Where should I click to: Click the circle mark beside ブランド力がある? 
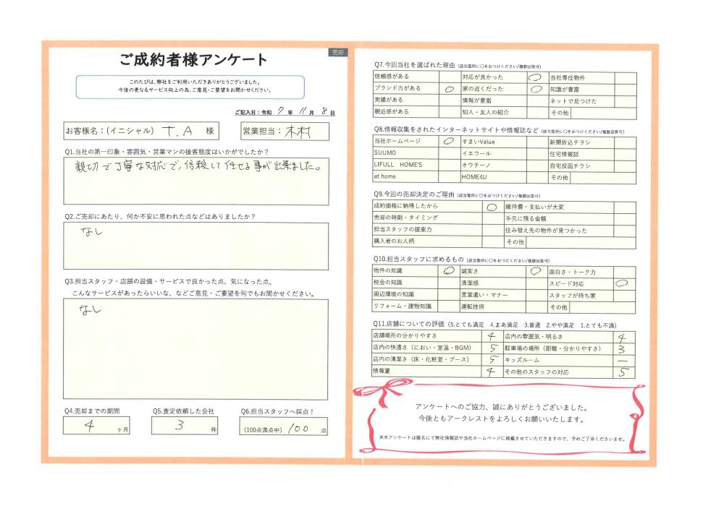point(449,89)
